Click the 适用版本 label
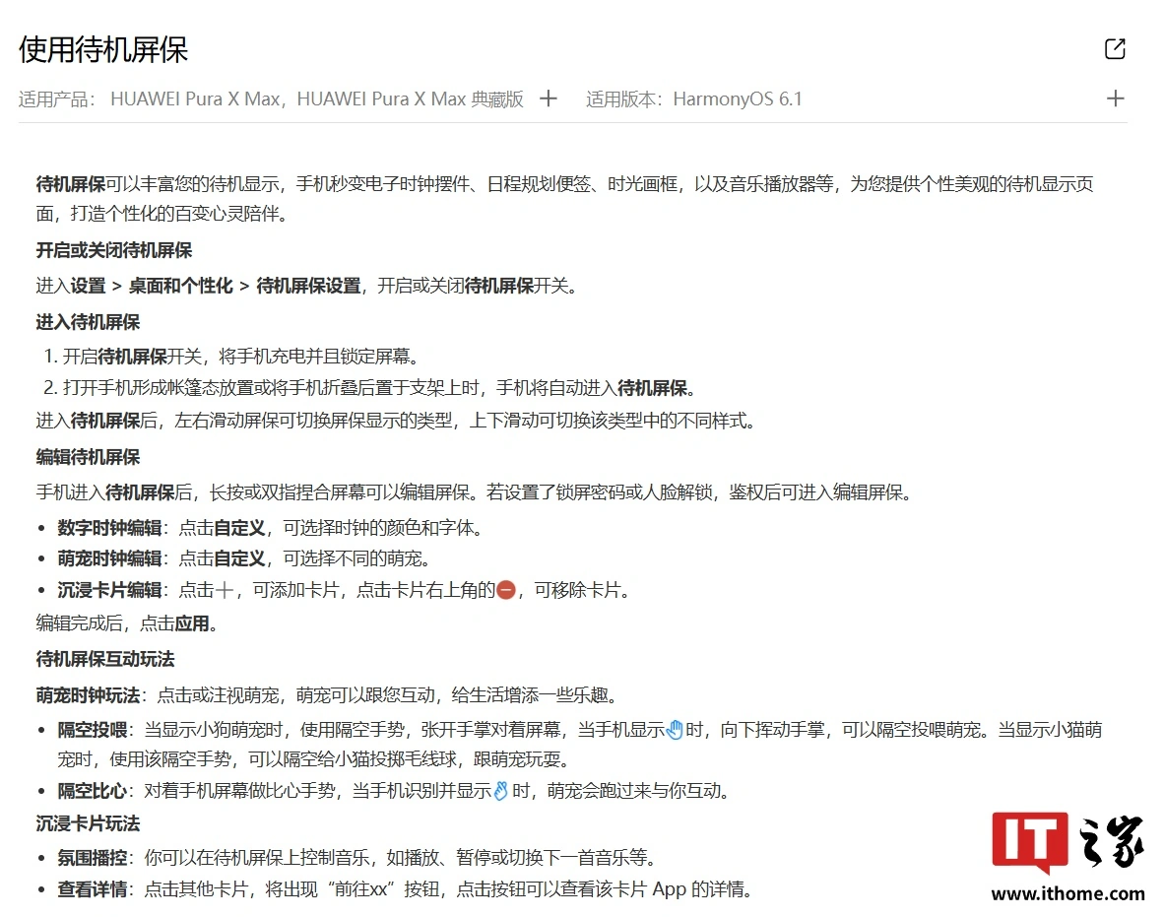 pos(623,98)
